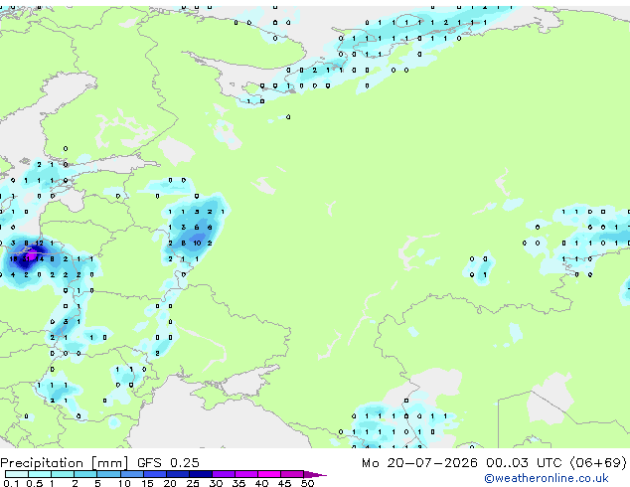
Task: Click the legend scale label '35'
Action: pyautogui.click(x=238, y=483)
